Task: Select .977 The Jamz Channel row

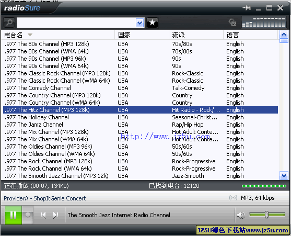Action: click(x=141, y=125)
